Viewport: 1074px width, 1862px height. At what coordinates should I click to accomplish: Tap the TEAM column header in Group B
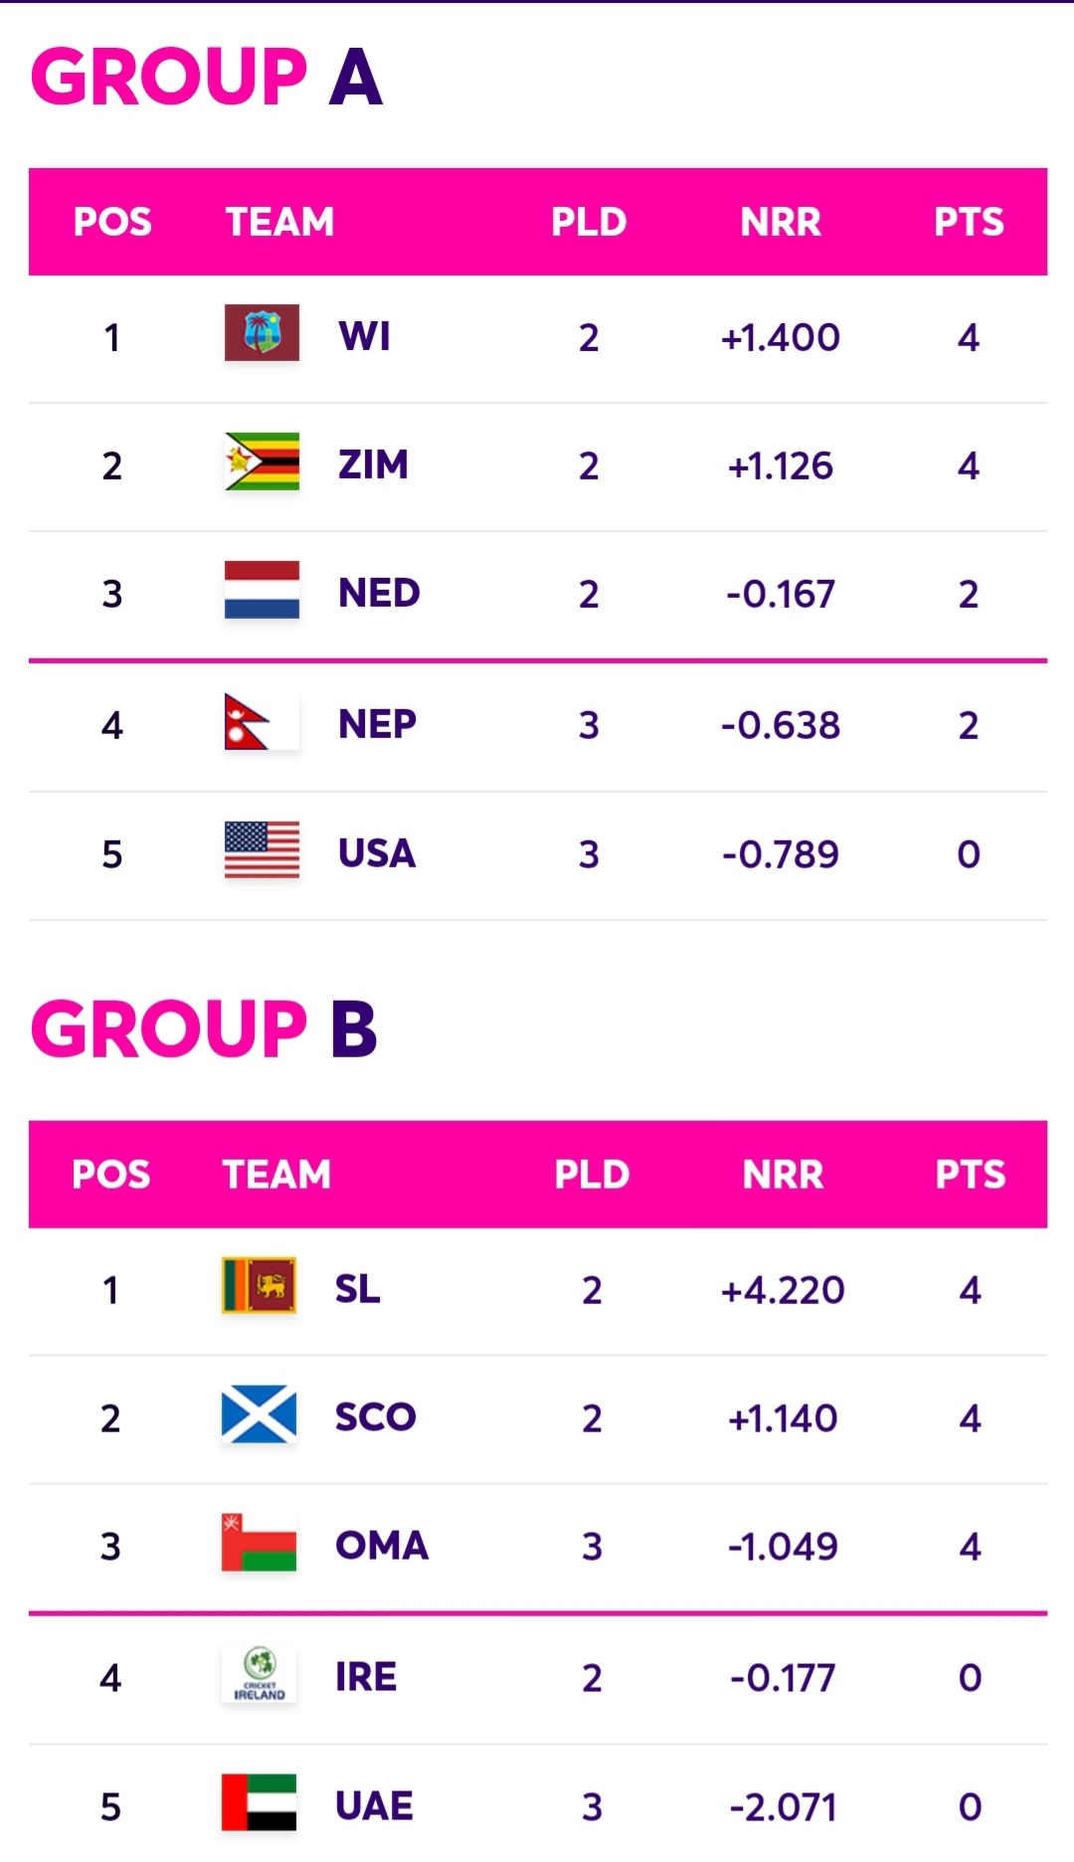tap(276, 1175)
